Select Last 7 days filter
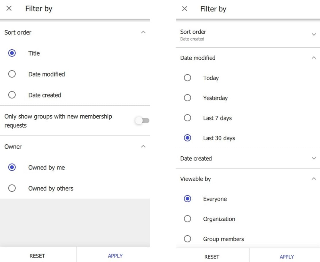320x262 pixels. tap(187, 118)
